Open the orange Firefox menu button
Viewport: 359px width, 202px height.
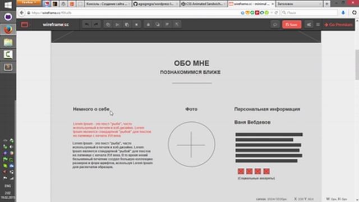[29, 2]
